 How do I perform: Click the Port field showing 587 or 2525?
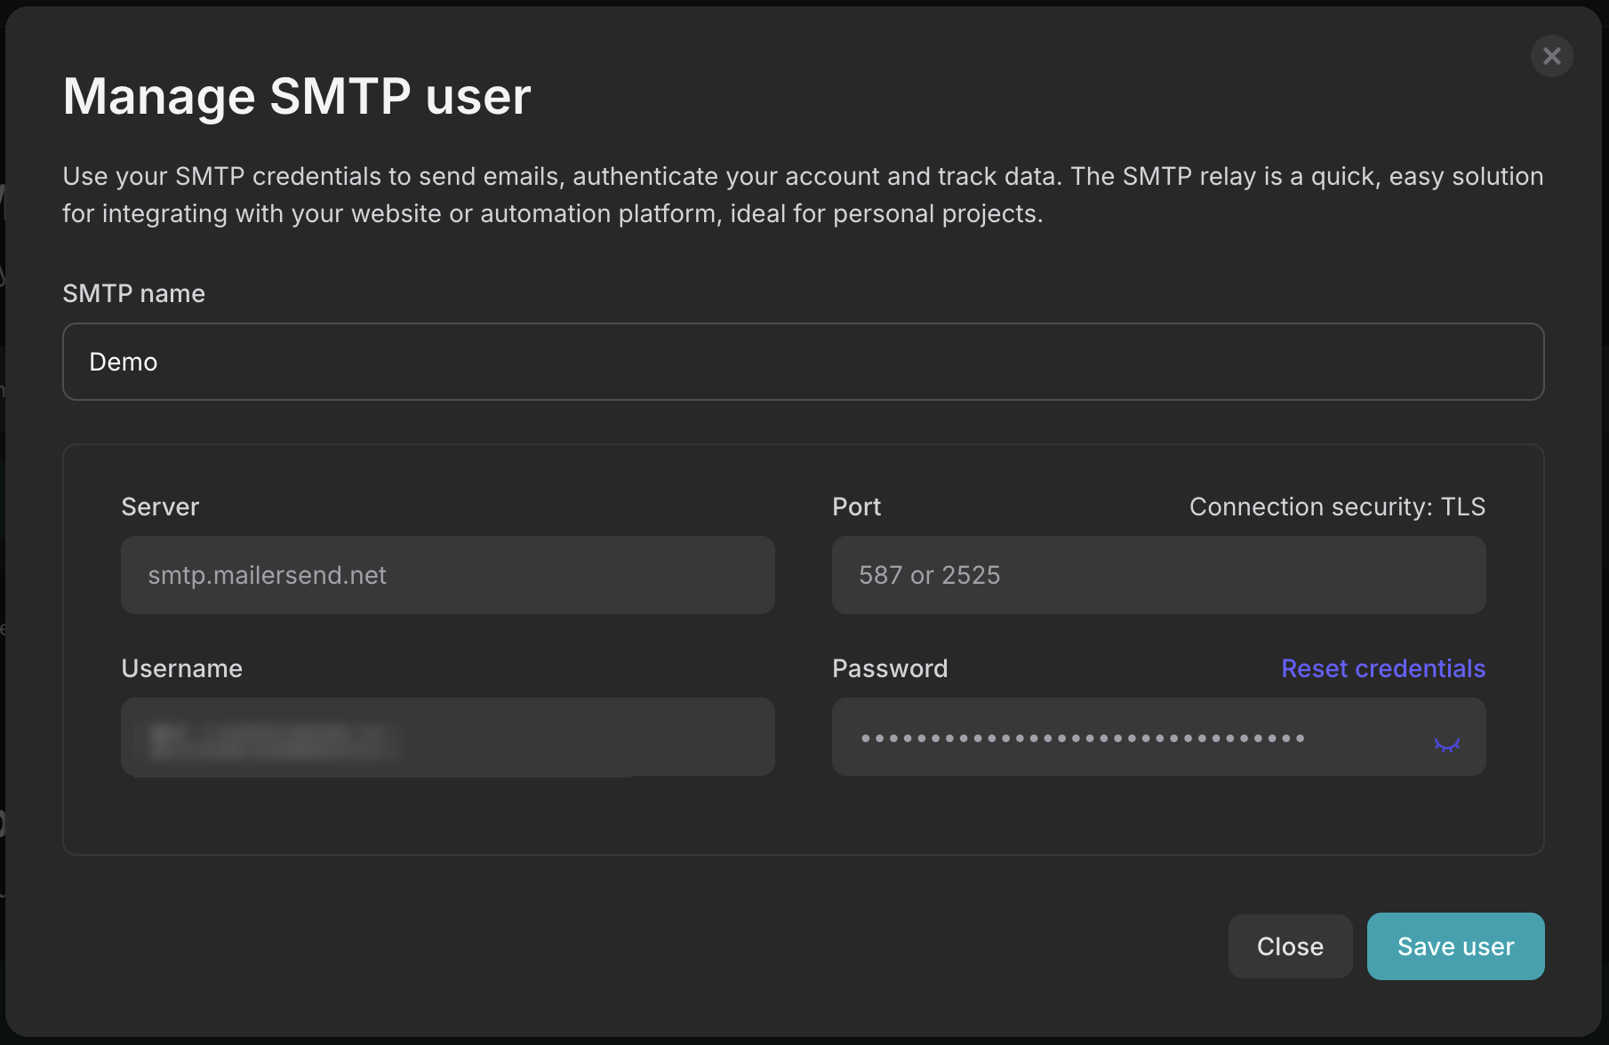pos(1157,575)
